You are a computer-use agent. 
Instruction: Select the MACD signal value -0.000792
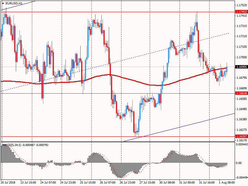42,145
